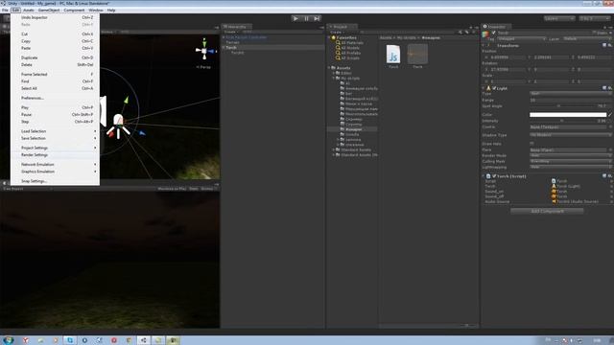614x345 pixels.
Task: Open the Yandex browser taskbar icon
Action: tap(26, 340)
